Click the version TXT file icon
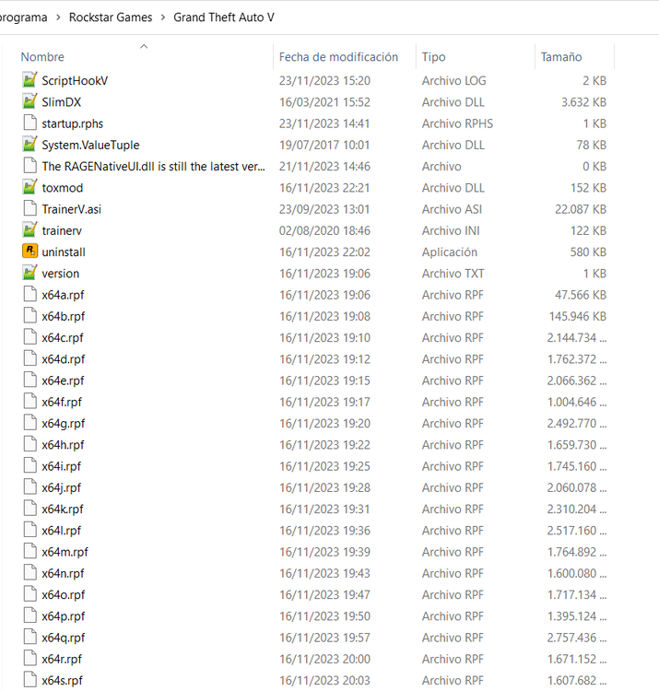 tap(29, 274)
